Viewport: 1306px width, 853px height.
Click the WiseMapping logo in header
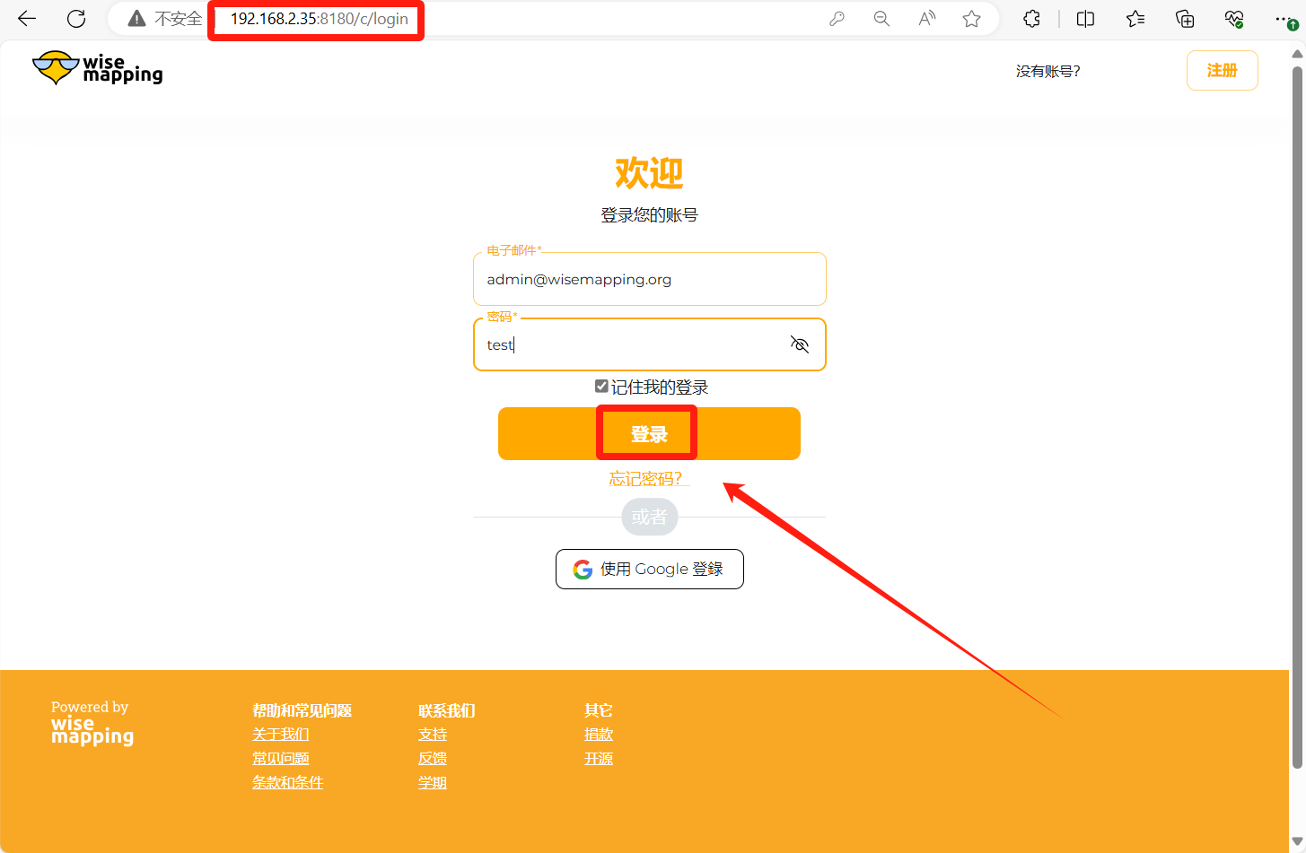(x=98, y=68)
